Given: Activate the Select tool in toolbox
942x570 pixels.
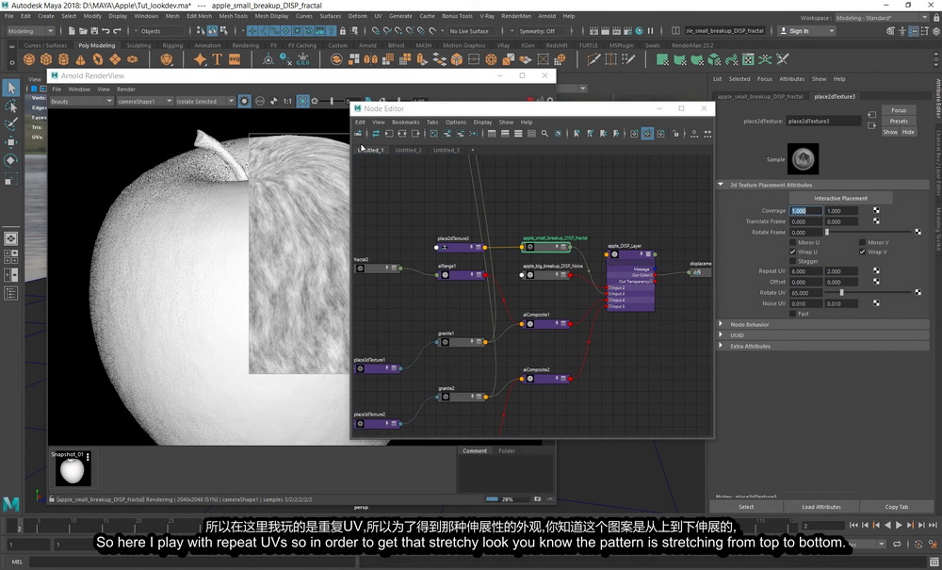Looking at the screenshot, I should tap(10, 88).
